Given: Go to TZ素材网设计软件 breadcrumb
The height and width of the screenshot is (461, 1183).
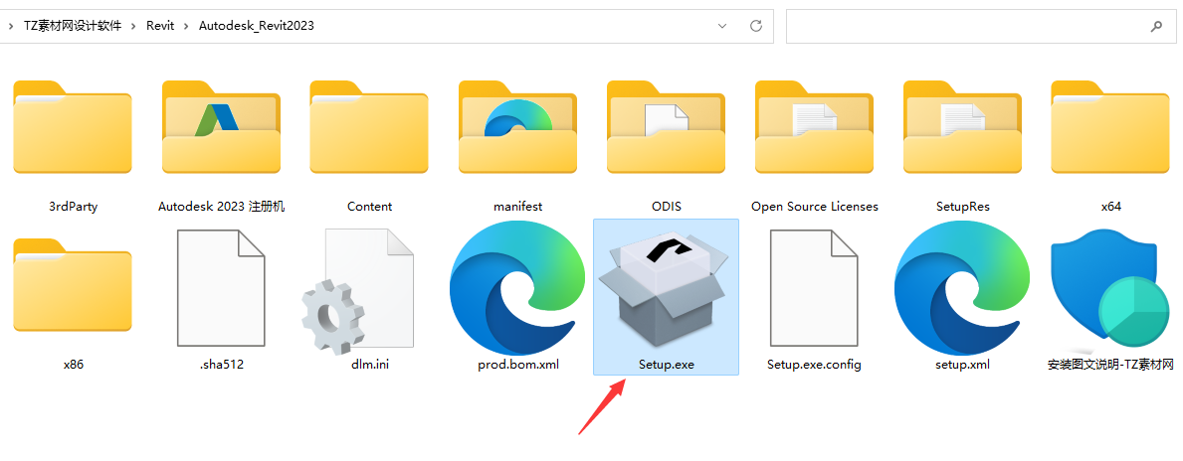Looking at the screenshot, I should coord(73,26).
